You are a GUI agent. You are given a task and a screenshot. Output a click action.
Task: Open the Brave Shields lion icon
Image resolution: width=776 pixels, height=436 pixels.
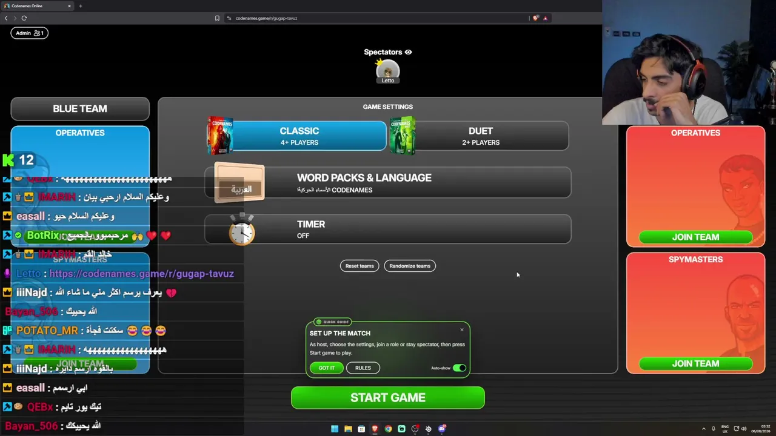tap(535, 18)
